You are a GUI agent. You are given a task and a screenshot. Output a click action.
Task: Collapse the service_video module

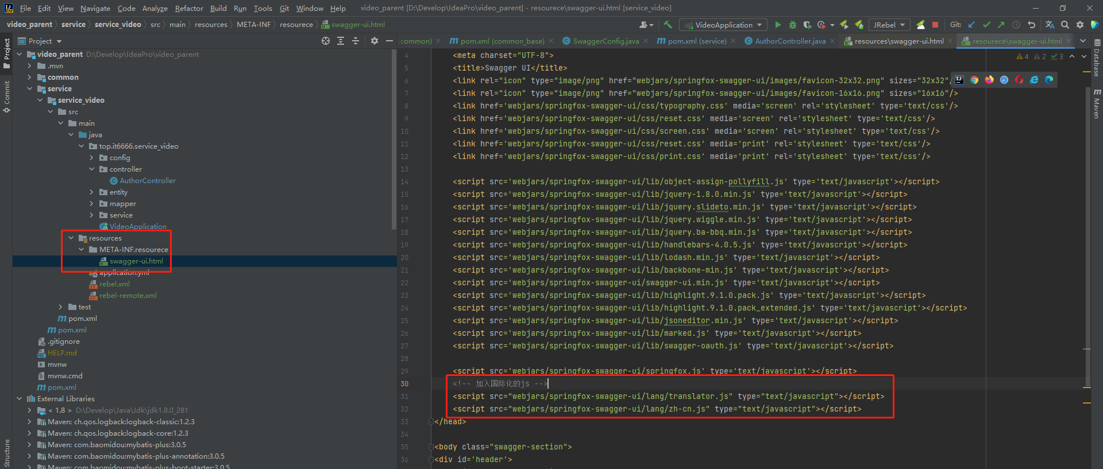[x=40, y=100]
